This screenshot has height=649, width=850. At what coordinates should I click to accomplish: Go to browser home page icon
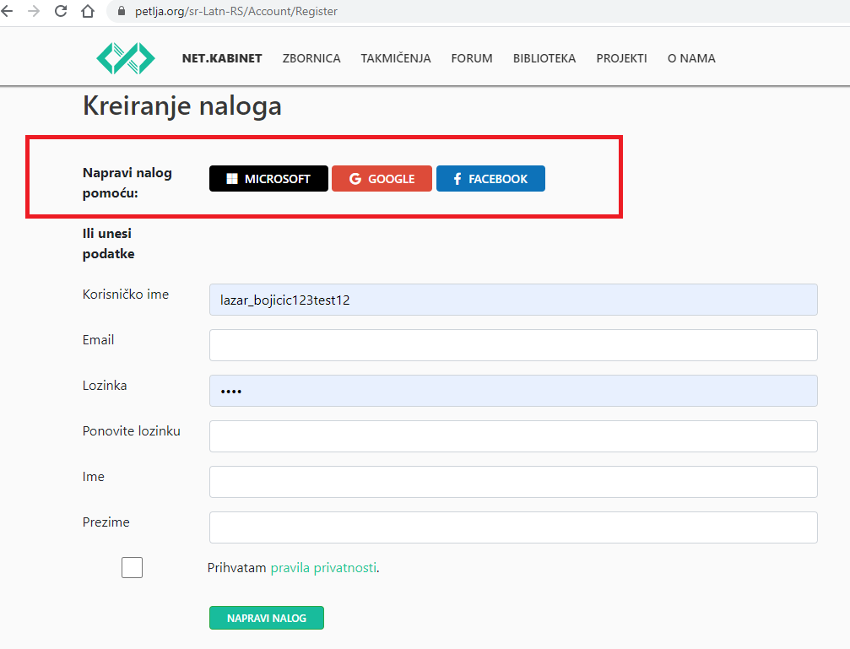[87, 12]
